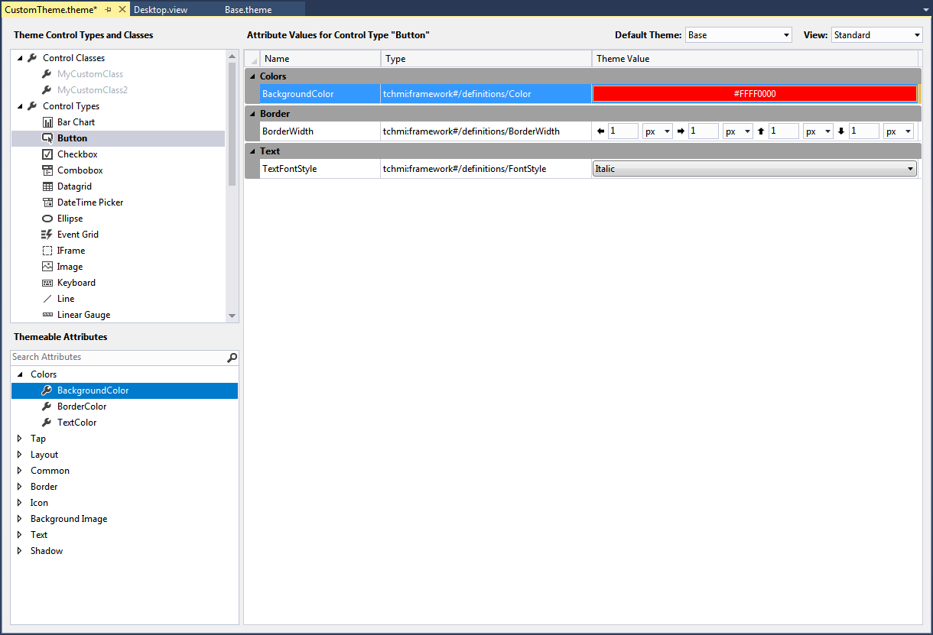Click the Linear Gauge control type icon
Viewport: 933px width, 635px height.
47,315
